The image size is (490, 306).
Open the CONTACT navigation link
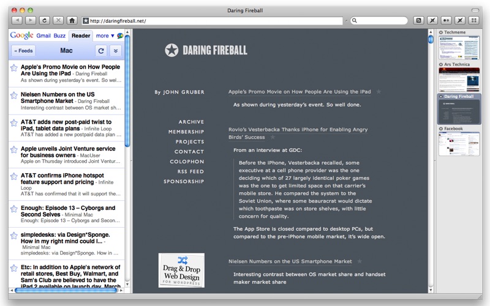(x=189, y=152)
